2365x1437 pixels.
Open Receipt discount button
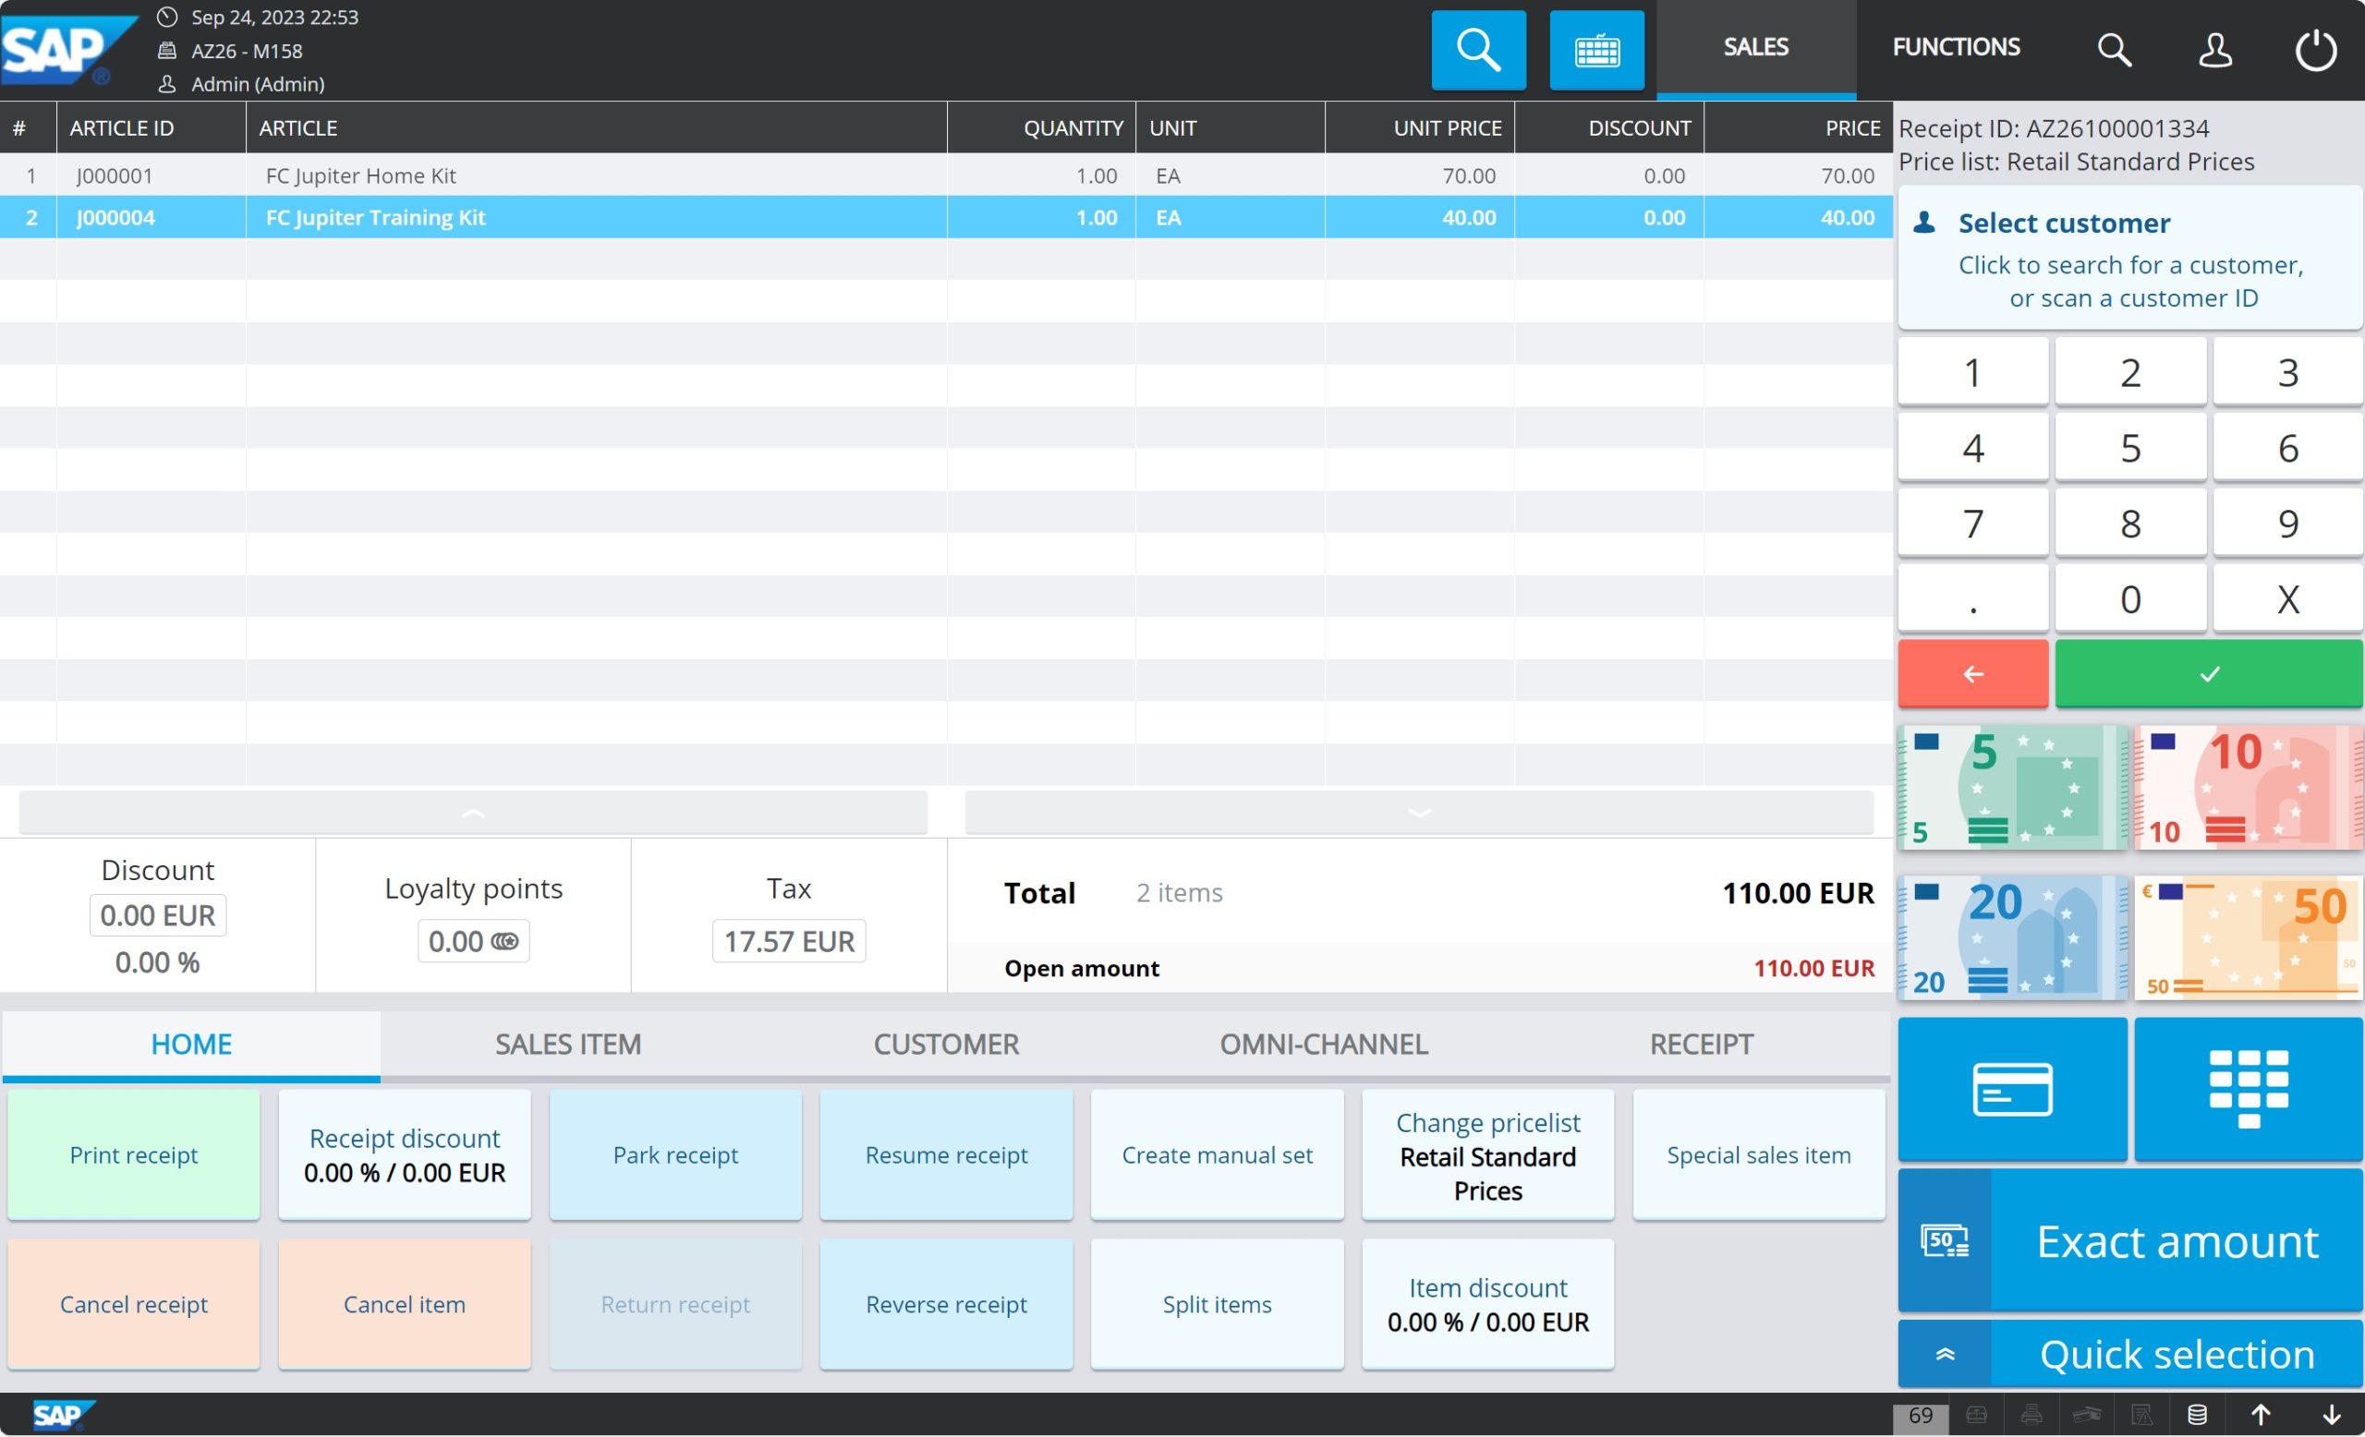pyautogui.click(x=404, y=1155)
